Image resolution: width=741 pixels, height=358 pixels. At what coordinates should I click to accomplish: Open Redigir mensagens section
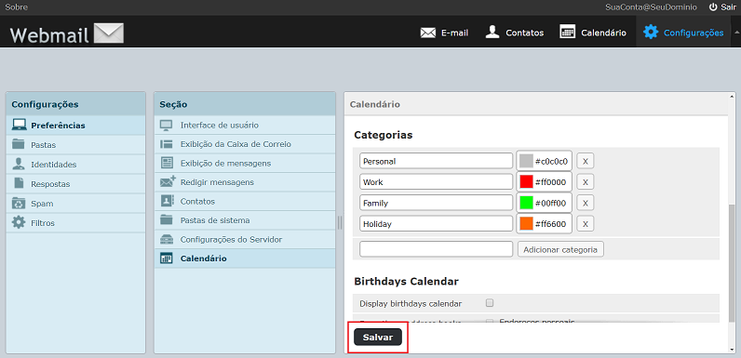click(x=245, y=182)
